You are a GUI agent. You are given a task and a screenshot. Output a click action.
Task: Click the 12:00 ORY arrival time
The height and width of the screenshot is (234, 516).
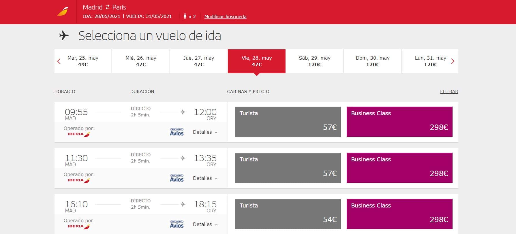[x=205, y=114]
